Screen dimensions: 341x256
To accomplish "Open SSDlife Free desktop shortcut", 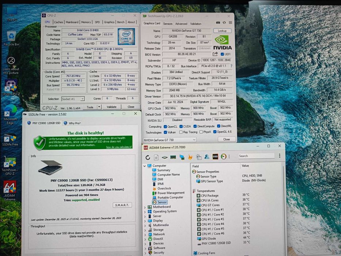I will [x=10, y=140].
